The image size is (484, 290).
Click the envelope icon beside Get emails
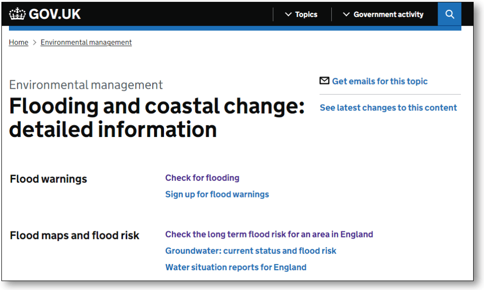click(324, 81)
